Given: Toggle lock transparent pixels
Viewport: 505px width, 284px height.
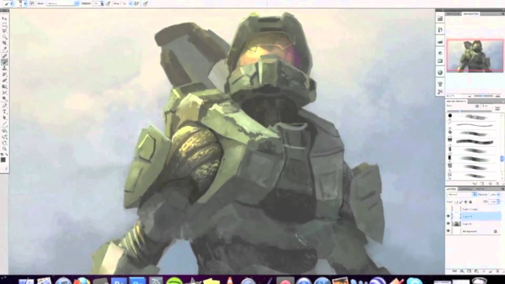Looking at the screenshot, I should [456, 202].
